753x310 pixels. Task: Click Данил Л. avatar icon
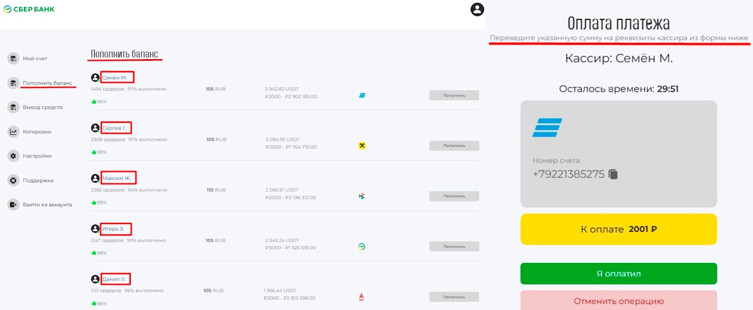pyautogui.click(x=95, y=279)
